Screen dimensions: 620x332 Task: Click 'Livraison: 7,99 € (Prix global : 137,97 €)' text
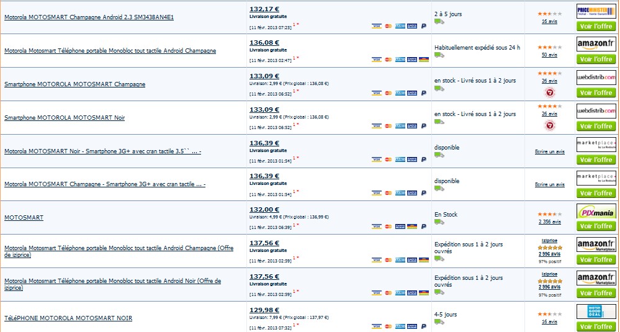pyautogui.click(x=289, y=317)
